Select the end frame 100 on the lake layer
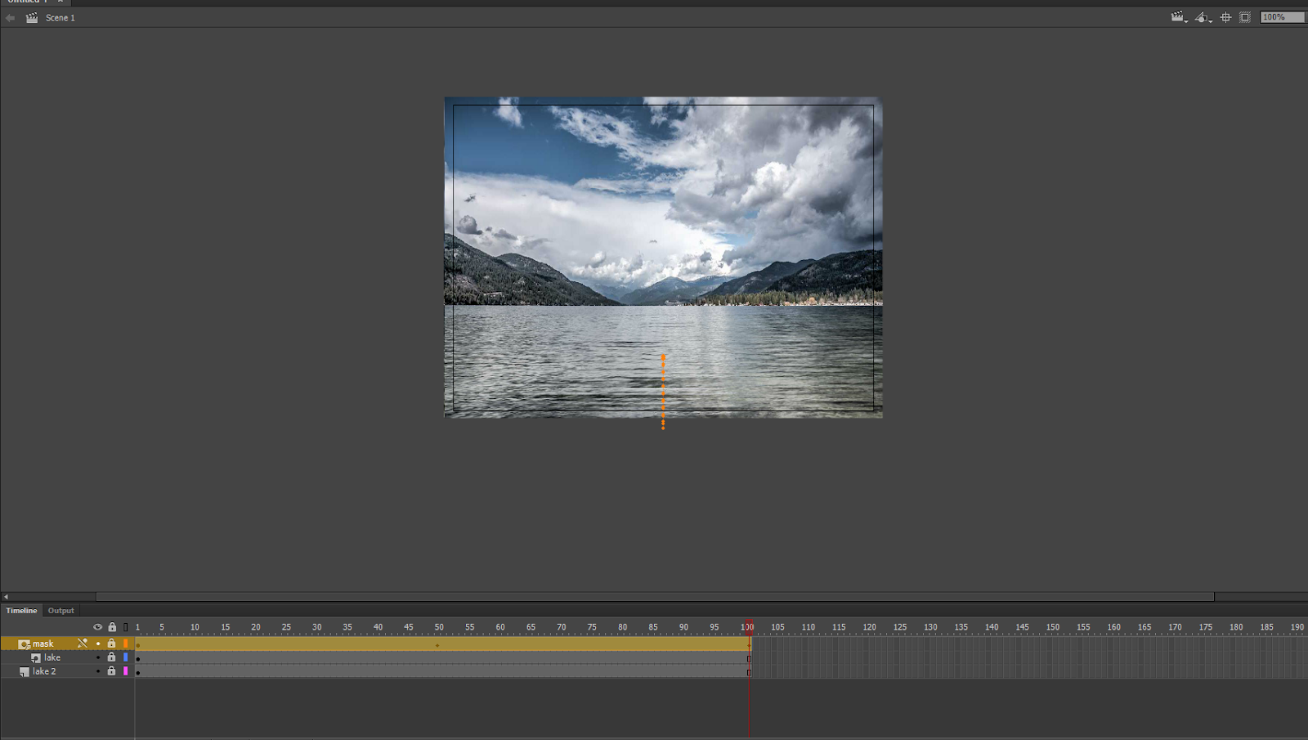1308x740 pixels. (749, 658)
